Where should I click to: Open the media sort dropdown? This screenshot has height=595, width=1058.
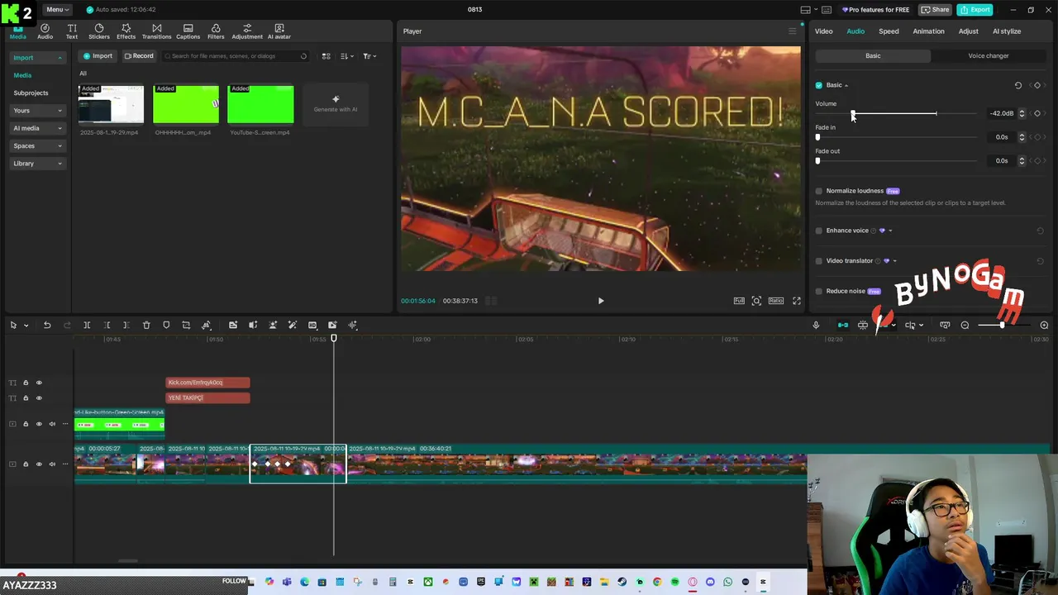click(x=347, y=56)
